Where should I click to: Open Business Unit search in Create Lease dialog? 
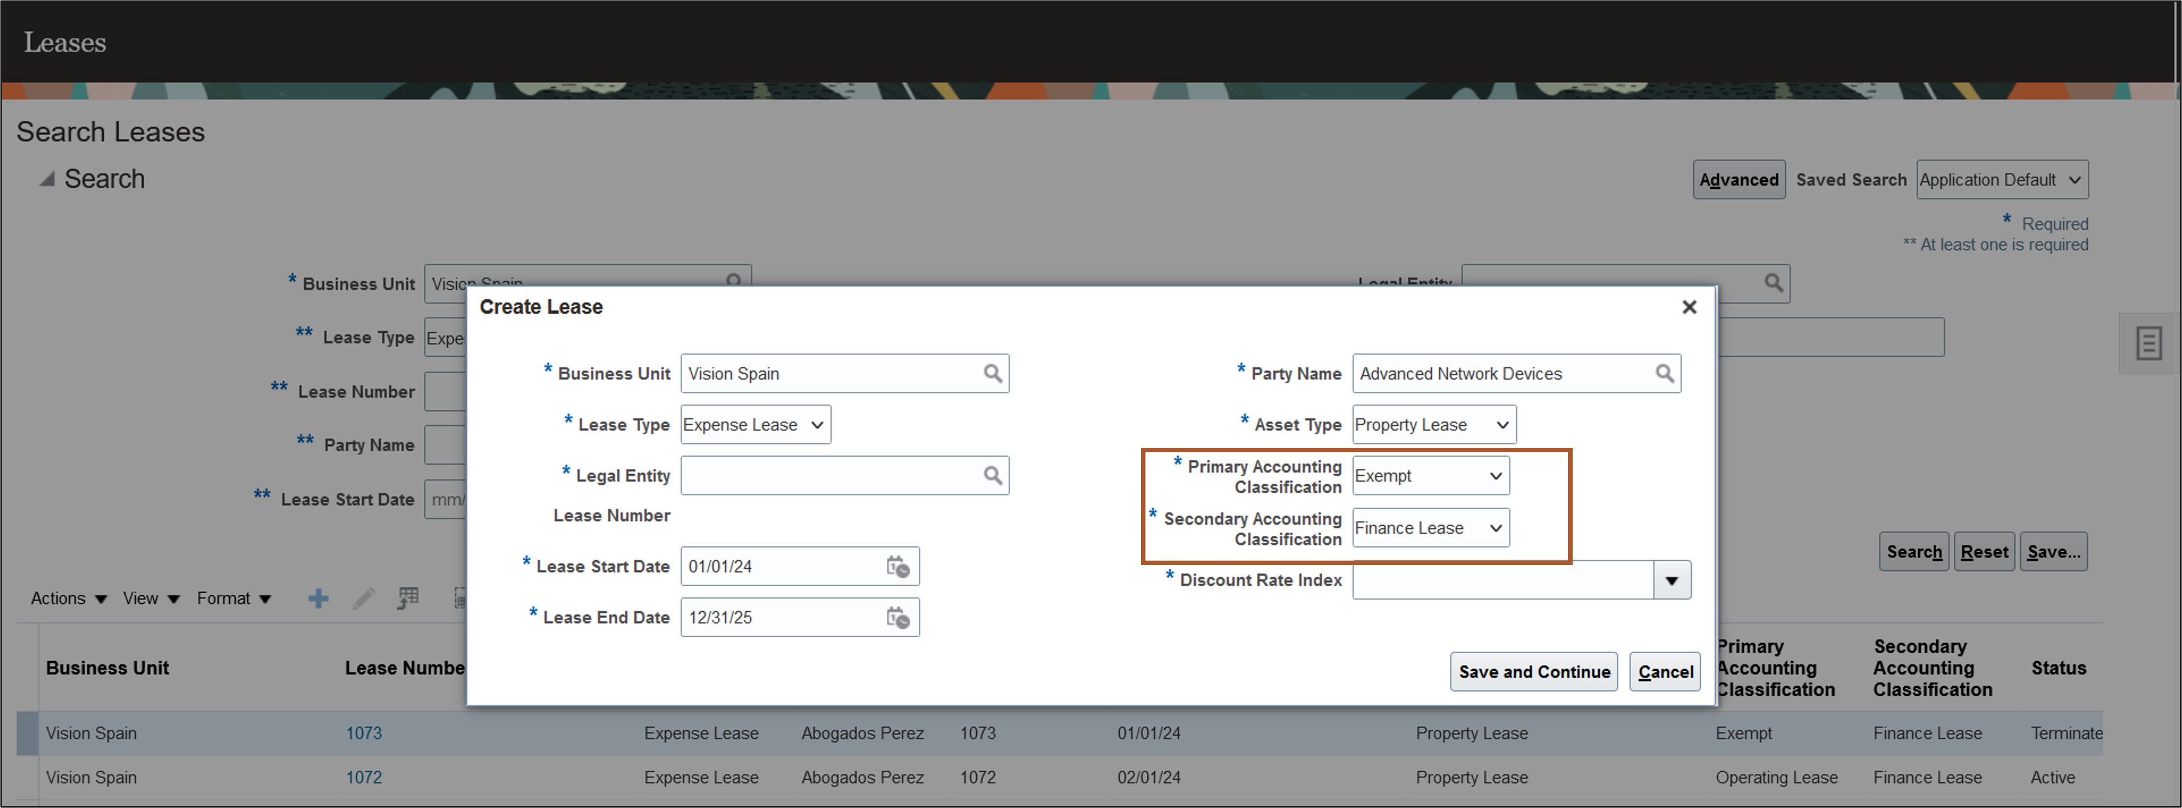(993, 374)
